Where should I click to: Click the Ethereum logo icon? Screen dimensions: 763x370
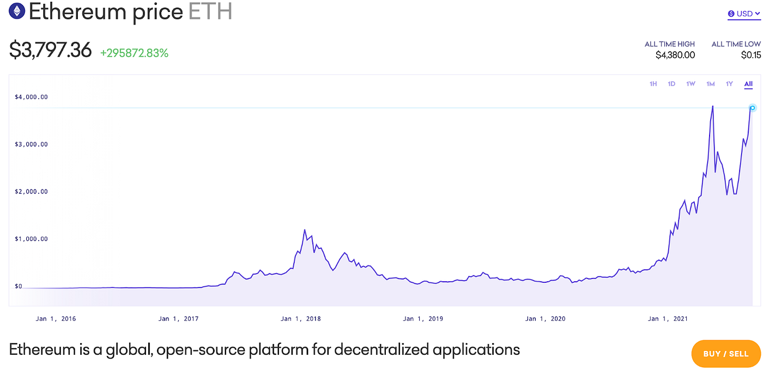point(16,11)
